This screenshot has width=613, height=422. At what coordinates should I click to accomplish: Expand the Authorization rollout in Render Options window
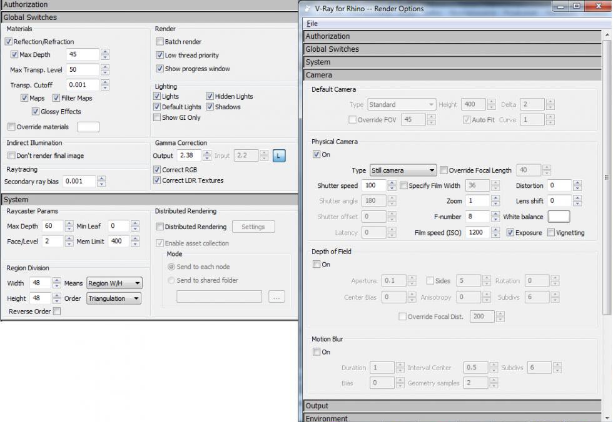click(452, 36)
